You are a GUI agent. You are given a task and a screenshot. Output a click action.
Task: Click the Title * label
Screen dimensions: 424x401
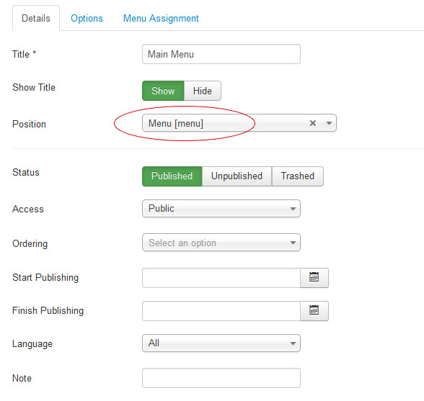[24, 54]
